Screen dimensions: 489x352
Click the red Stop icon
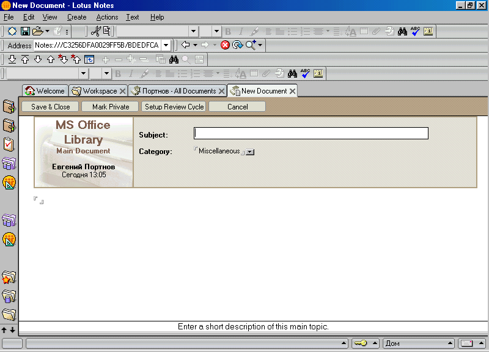point(225,45)
